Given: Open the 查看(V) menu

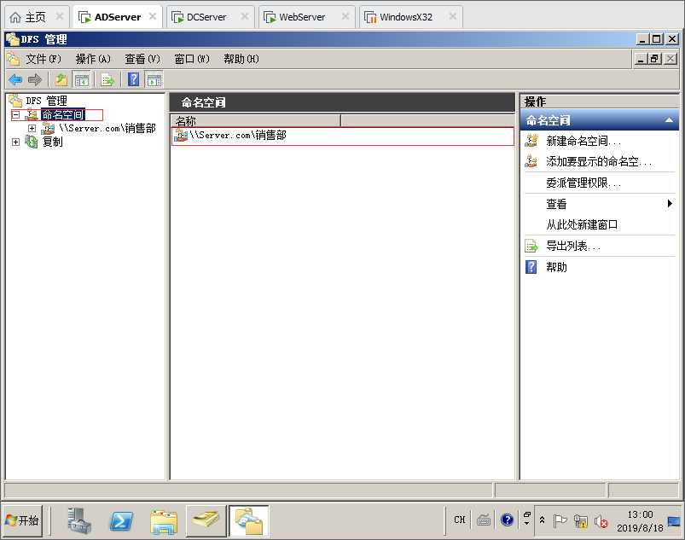Looking at the screenshot, I should [142, 59].
